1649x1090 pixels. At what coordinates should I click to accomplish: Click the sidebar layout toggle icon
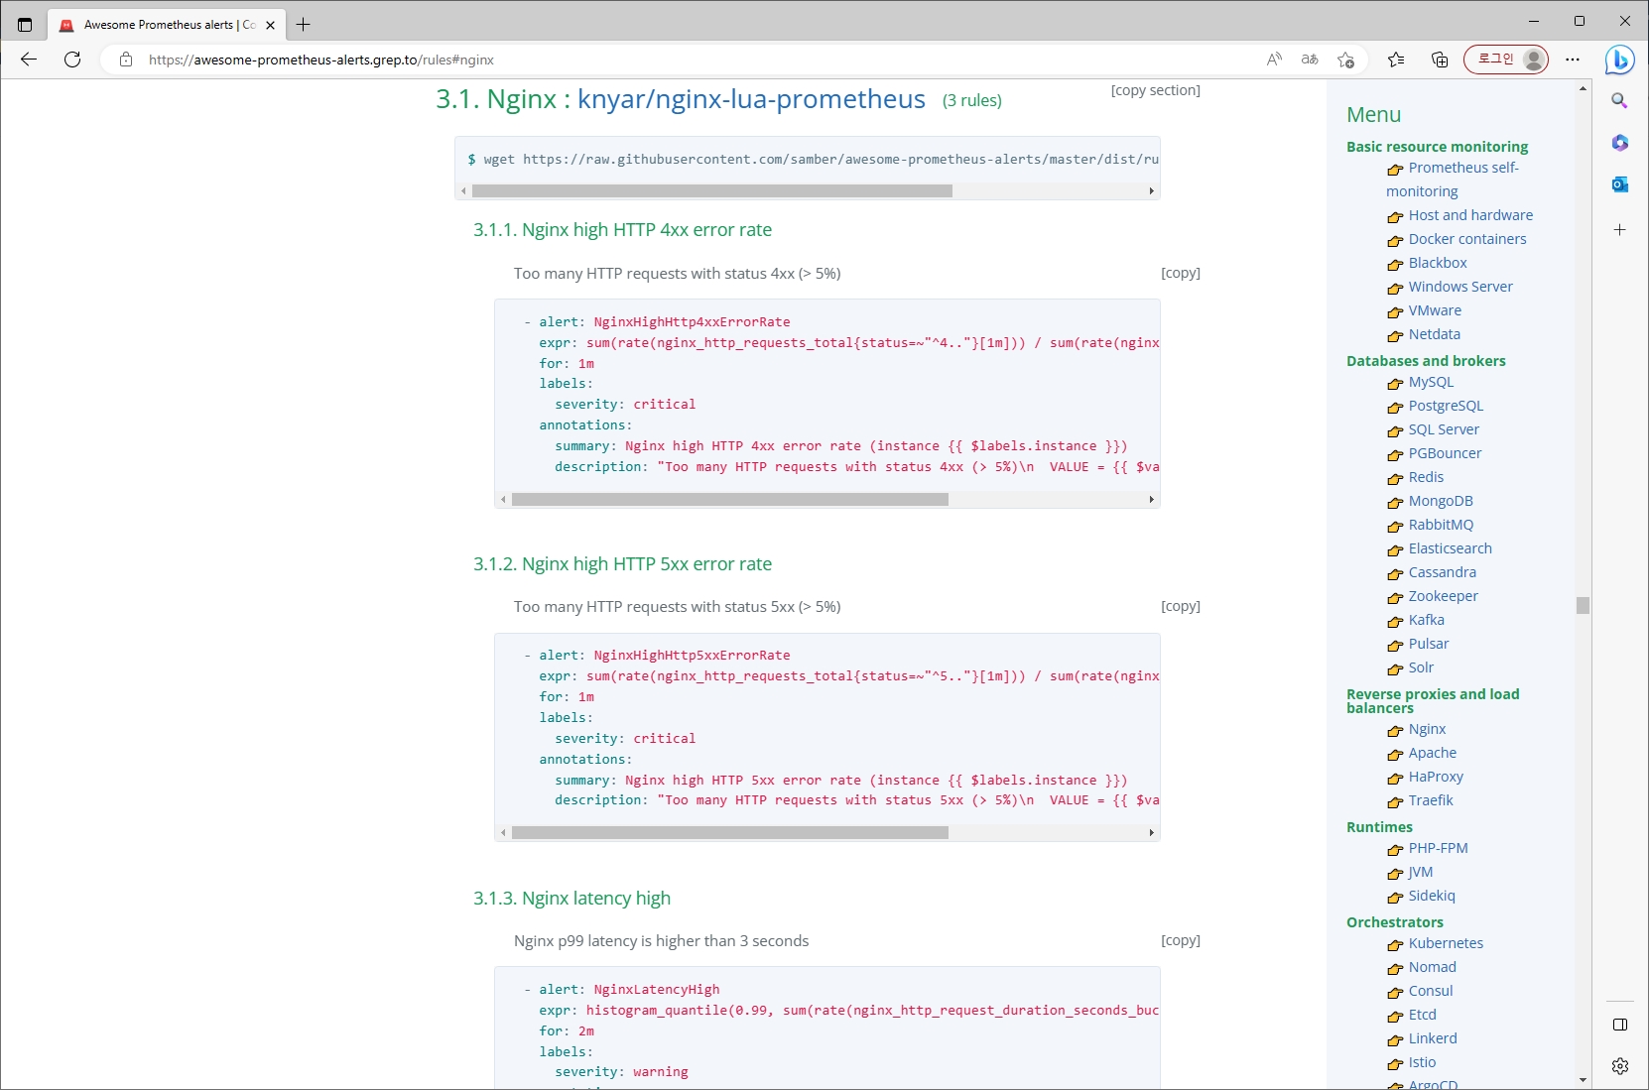(x=1620, y=1025)
